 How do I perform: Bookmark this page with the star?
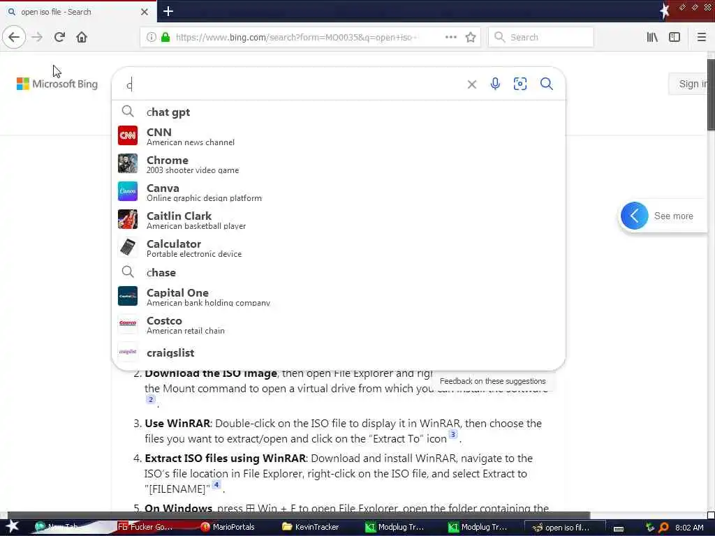click(471, 38)
